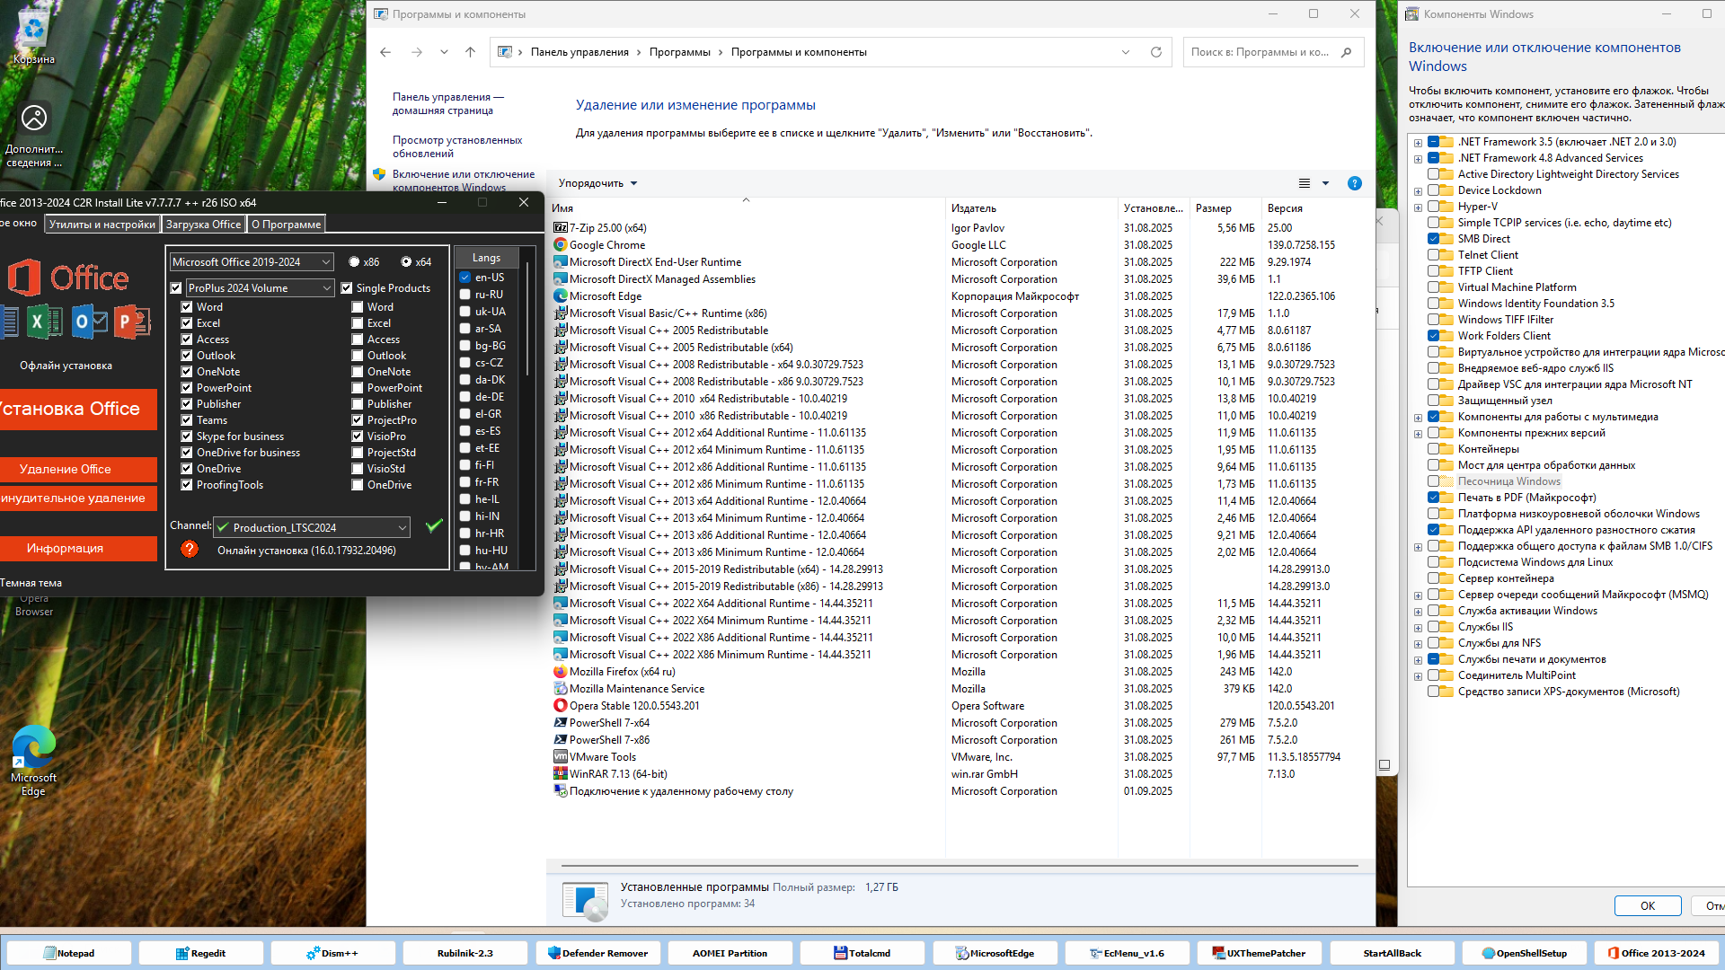This screenshot has height=970, width=1725.
Task: Open the ProPlus 2024 Volume edition dropdown
Action: pyautogui.click(x=260, y=288)
